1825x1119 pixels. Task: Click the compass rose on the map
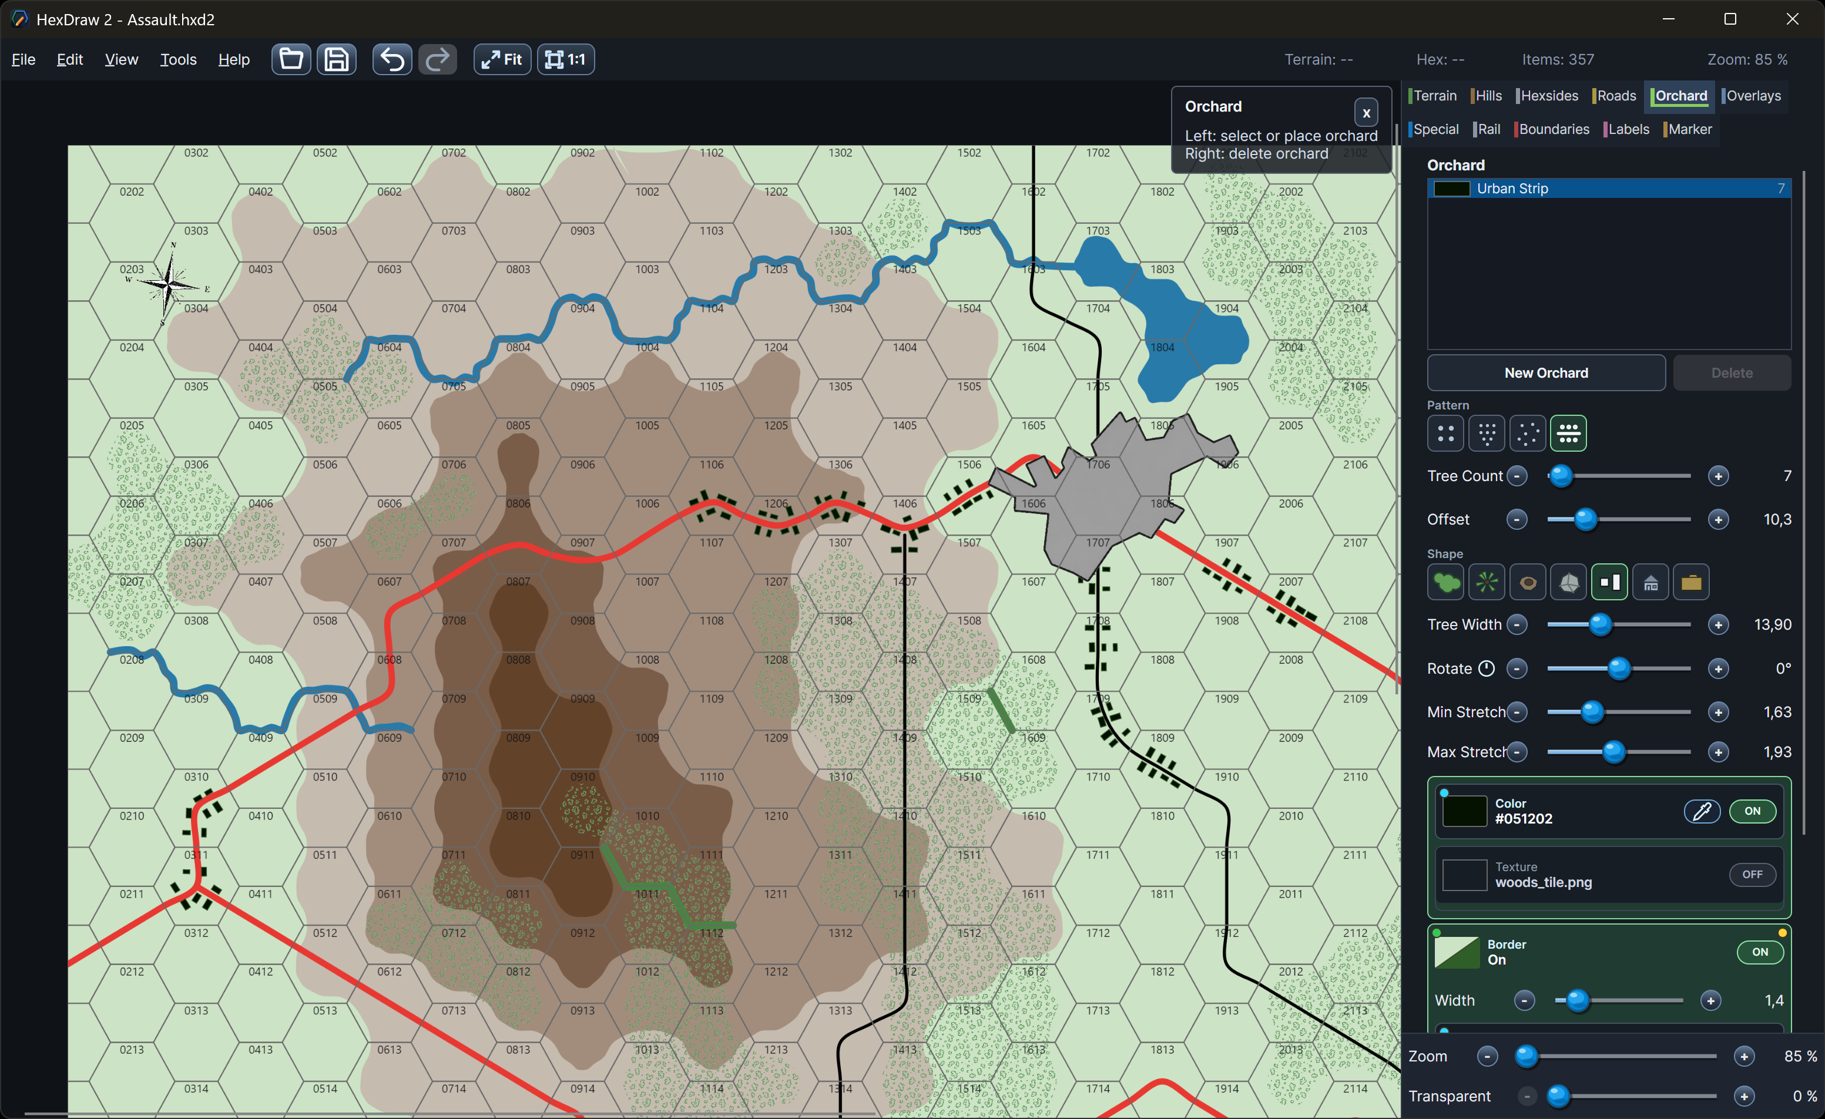click(169, 284)
